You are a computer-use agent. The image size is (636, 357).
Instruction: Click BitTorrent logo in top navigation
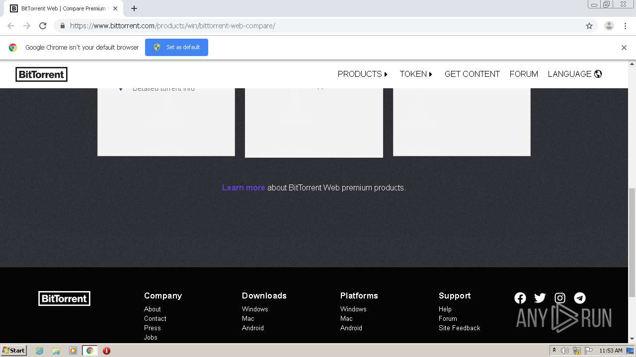click(41, 74)
